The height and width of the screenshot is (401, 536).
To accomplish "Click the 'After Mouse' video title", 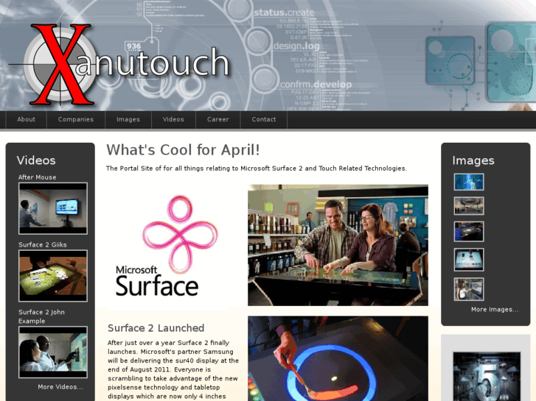I will [38, 177].
